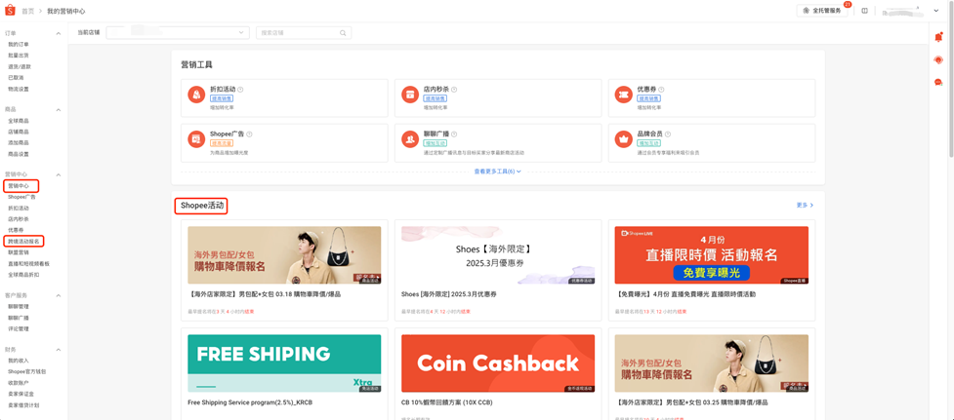Open help tooltip next to 优惠券
Screen dimensions: 954x420
(661, 90)
